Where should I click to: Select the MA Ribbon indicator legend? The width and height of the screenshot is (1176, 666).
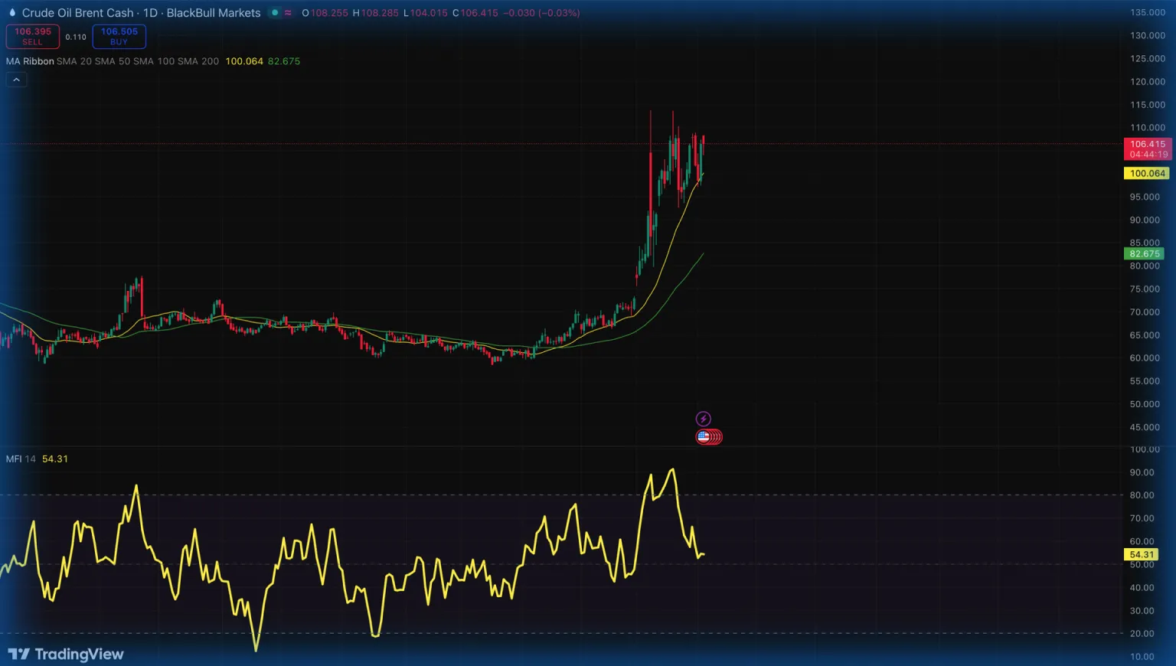(30, 61)
